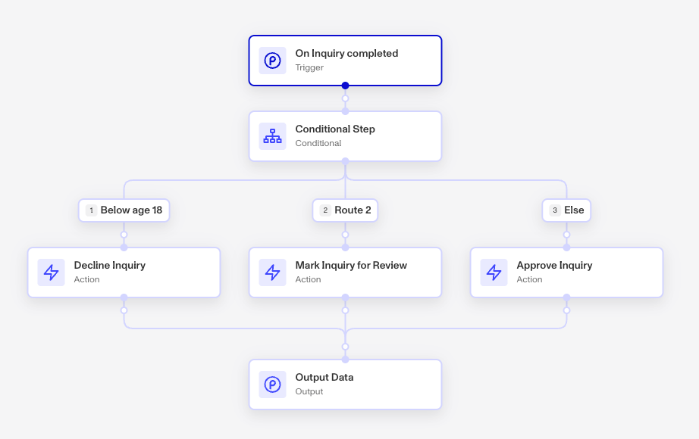Click the conditional branch icon in Conditional Step

[x=272, y=136]
